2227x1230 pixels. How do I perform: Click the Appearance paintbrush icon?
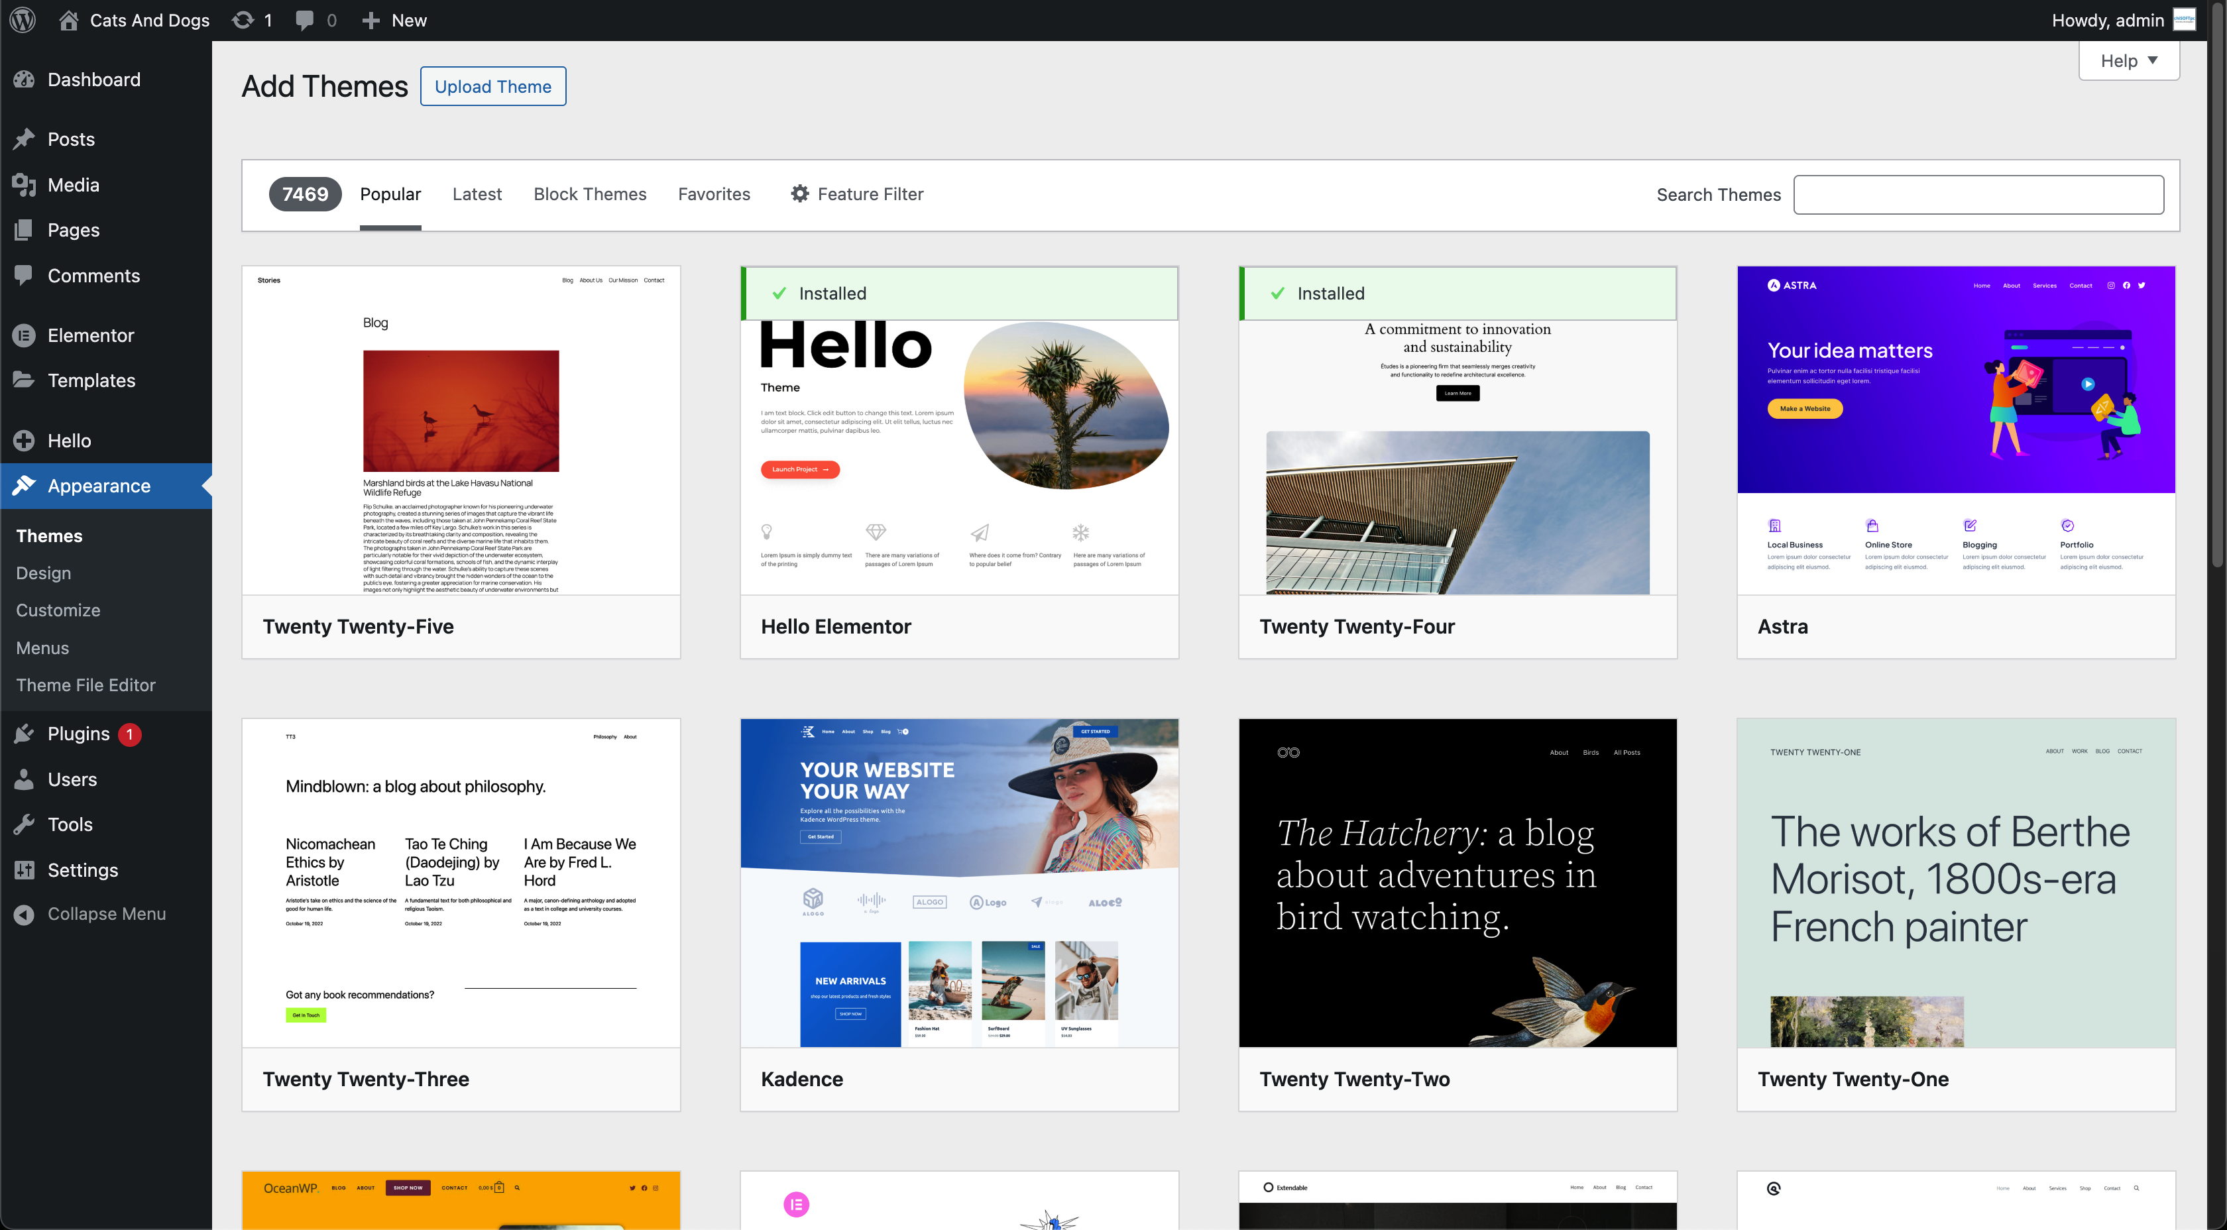[x=25, y=486]
